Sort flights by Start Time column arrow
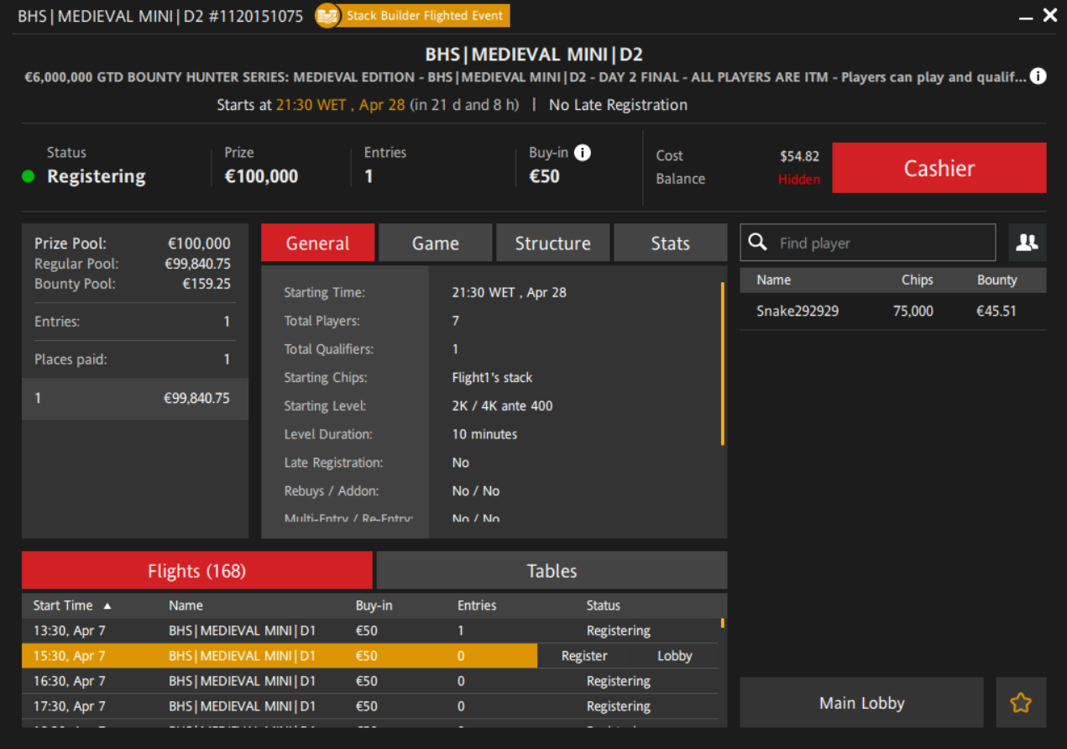Image resolution: width=1067 pixels, height=749 pixels. (x=107, y=605)
